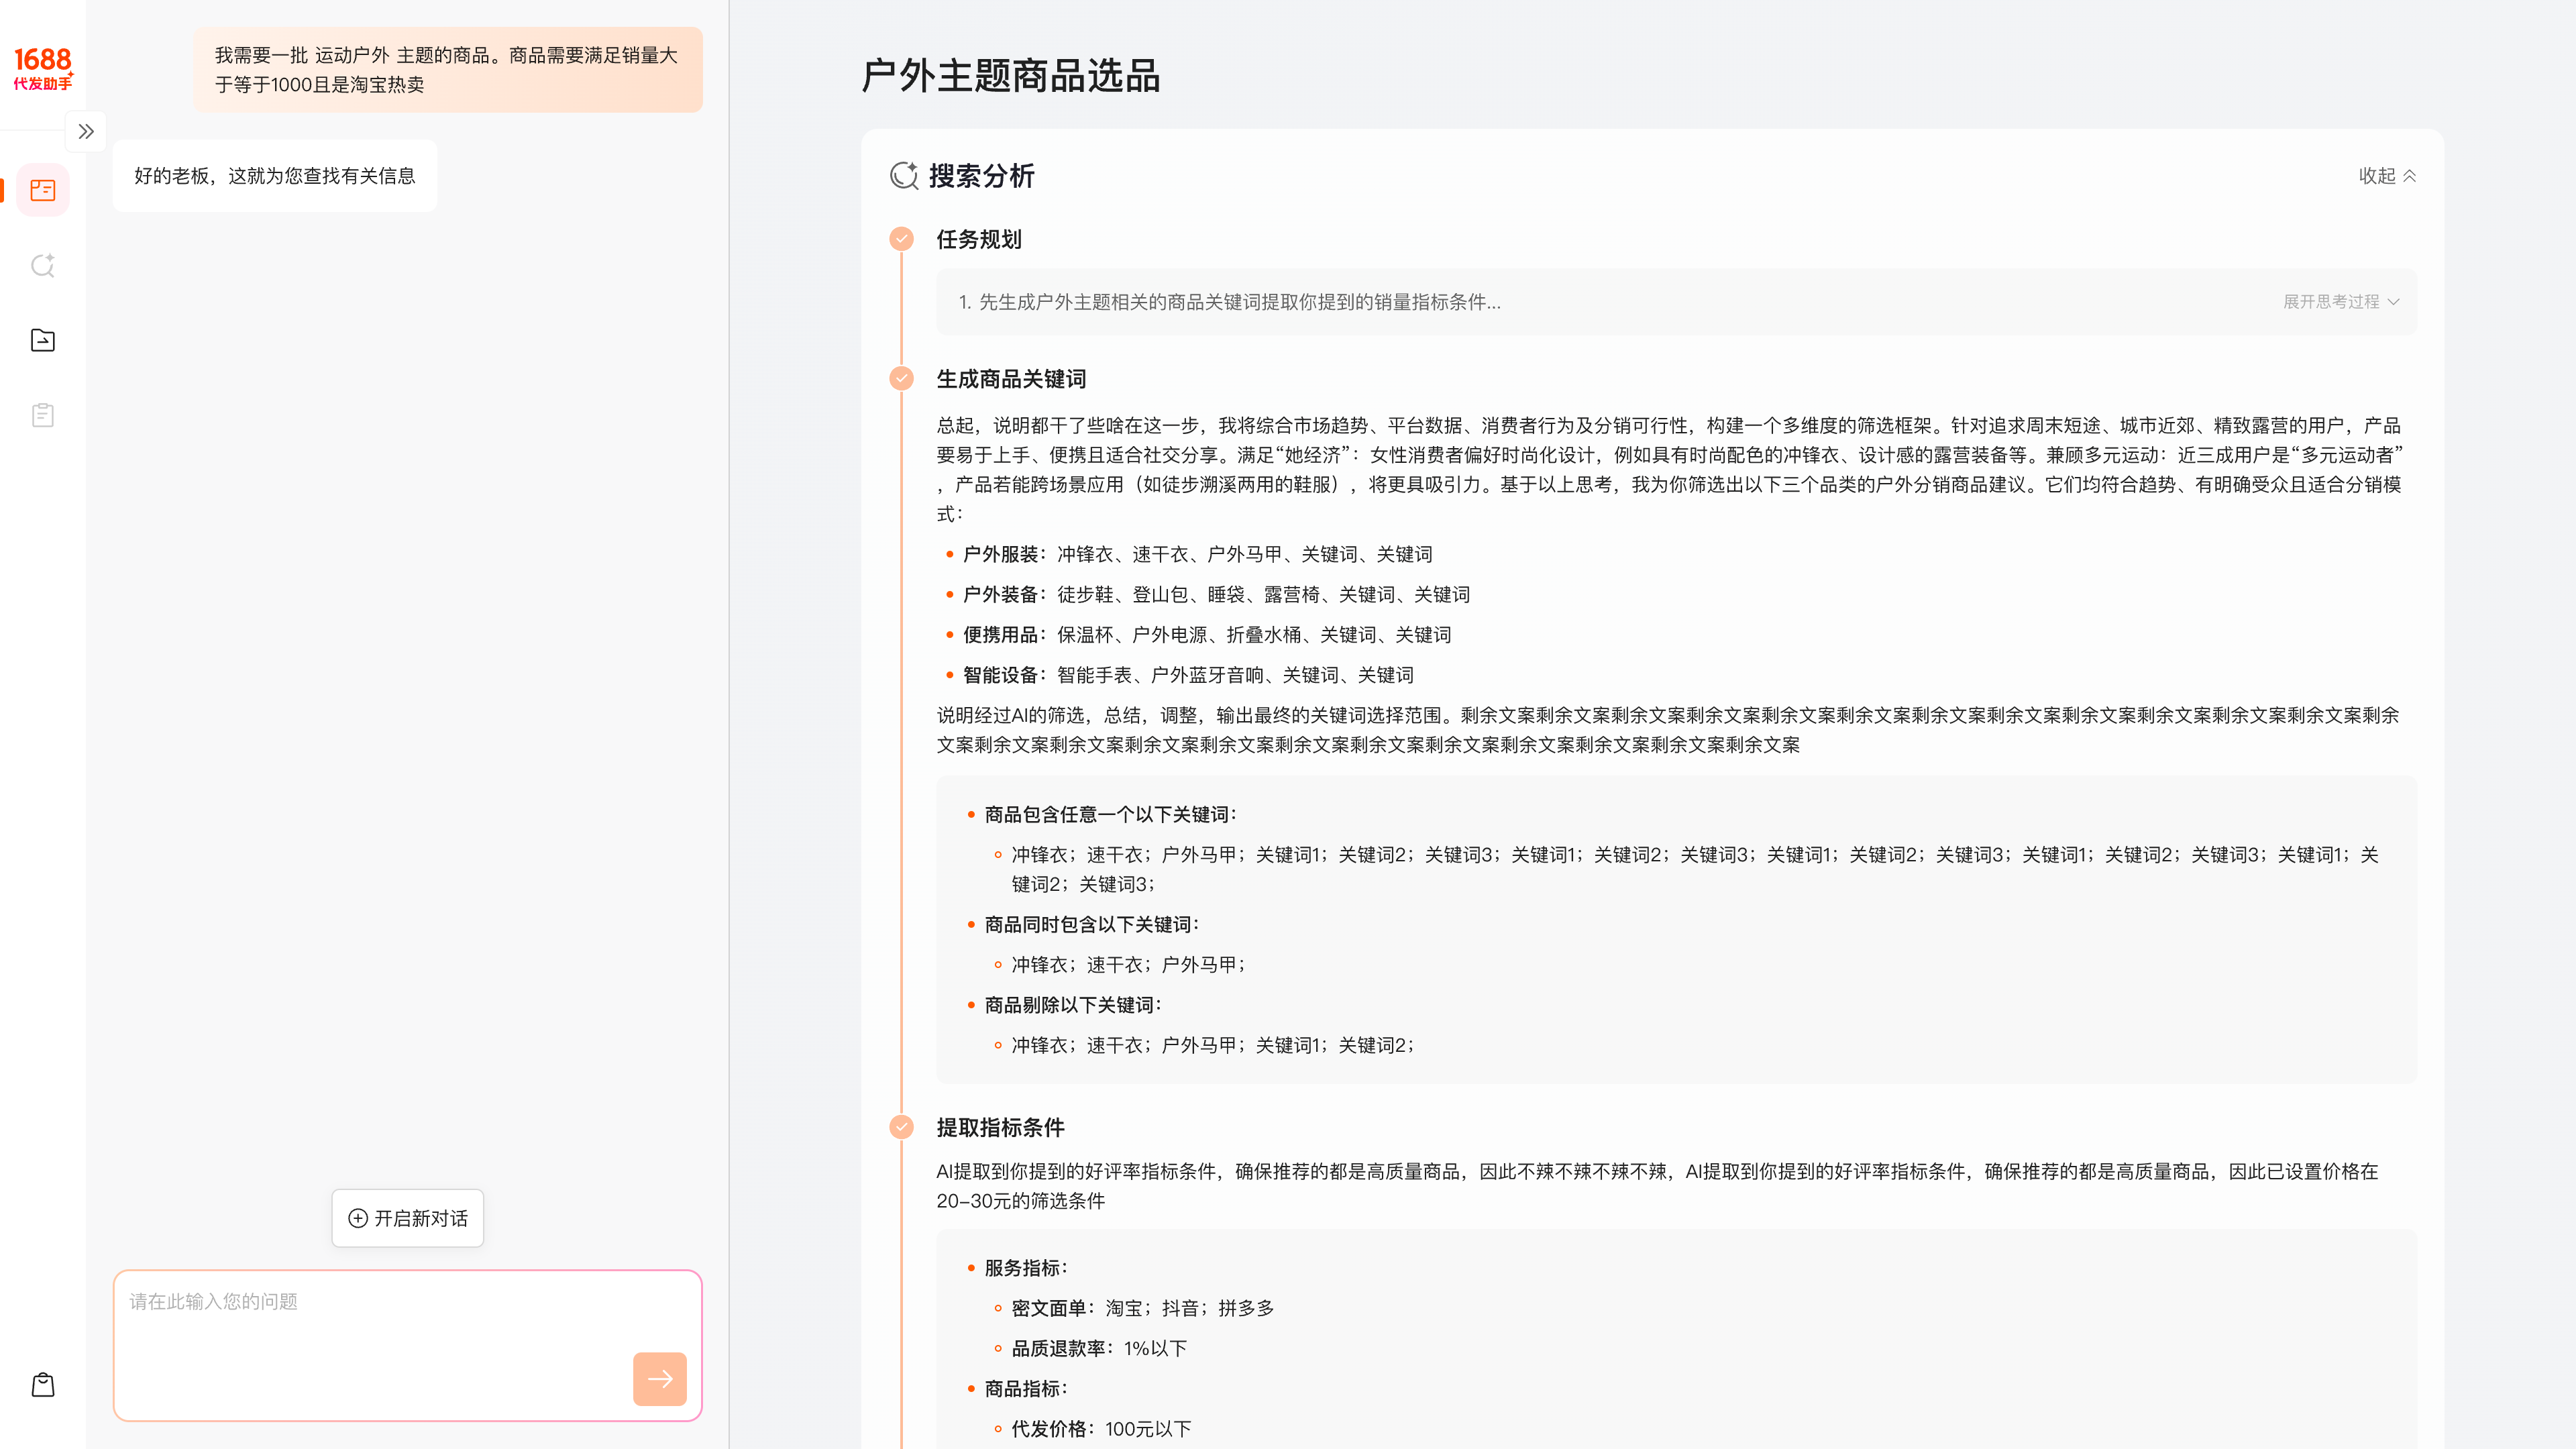The height and width of the screenshot is (1449, 2576).
Task: Click 商品包含任意一个以下关键词 heading
Action: [x=1111, y=814]
